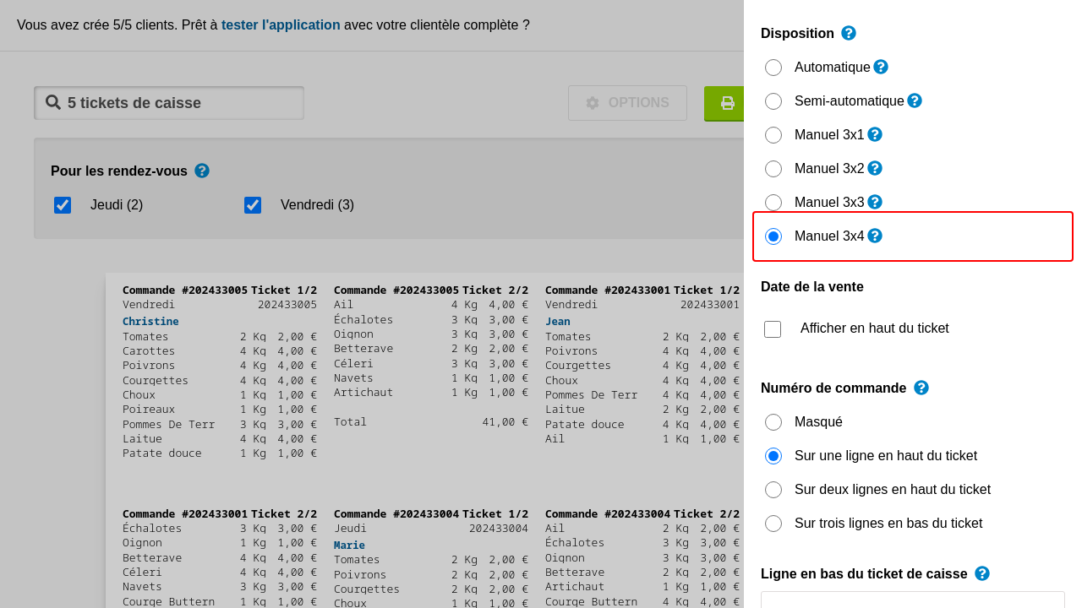The image size is (1082, 608).
Task: Click help icon next to Semi-automatique
Action: click(x=915, y=100)
